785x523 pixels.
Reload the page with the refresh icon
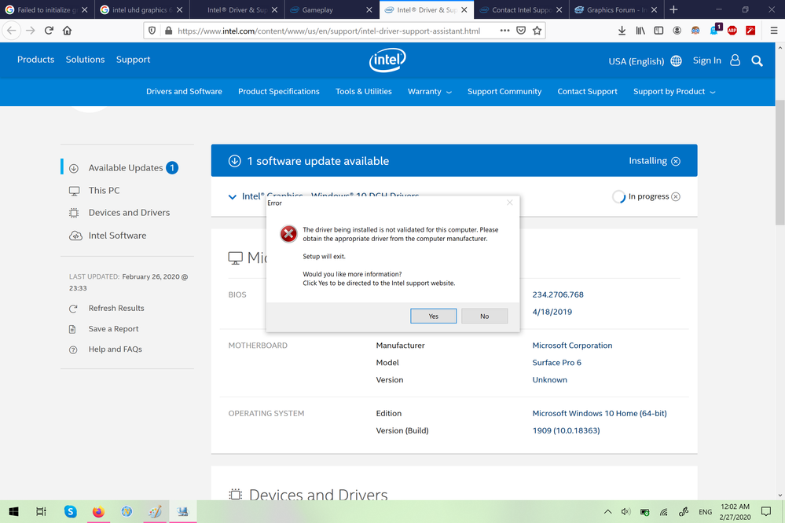point(49,31)
